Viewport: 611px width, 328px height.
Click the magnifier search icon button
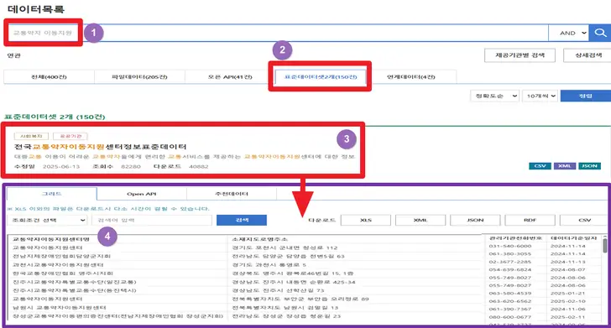(600, 33)
